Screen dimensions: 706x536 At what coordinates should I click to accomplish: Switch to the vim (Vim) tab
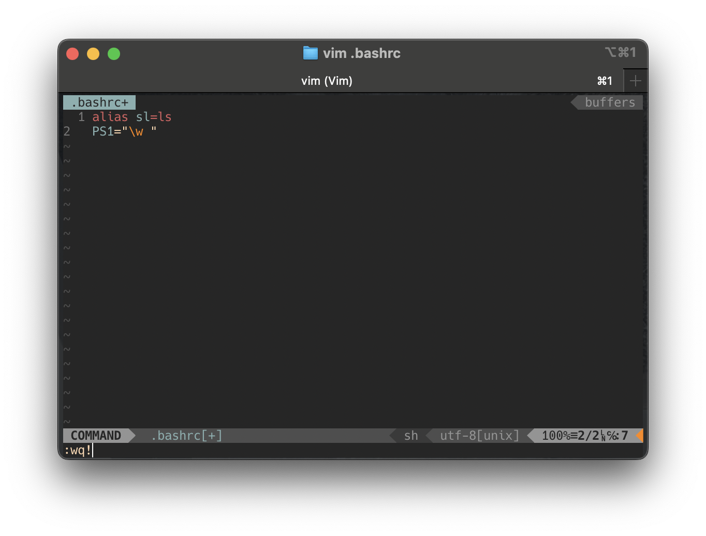[327, 81]
